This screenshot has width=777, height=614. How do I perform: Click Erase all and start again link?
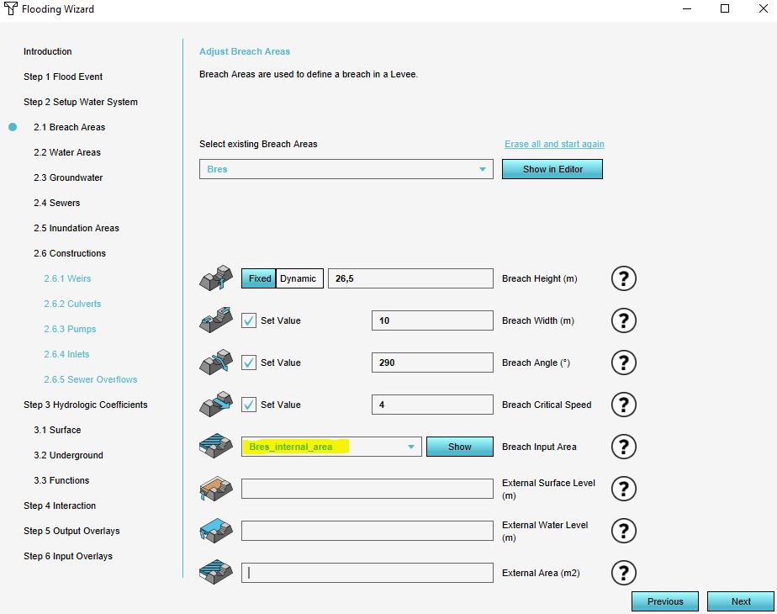click(554, 144)
